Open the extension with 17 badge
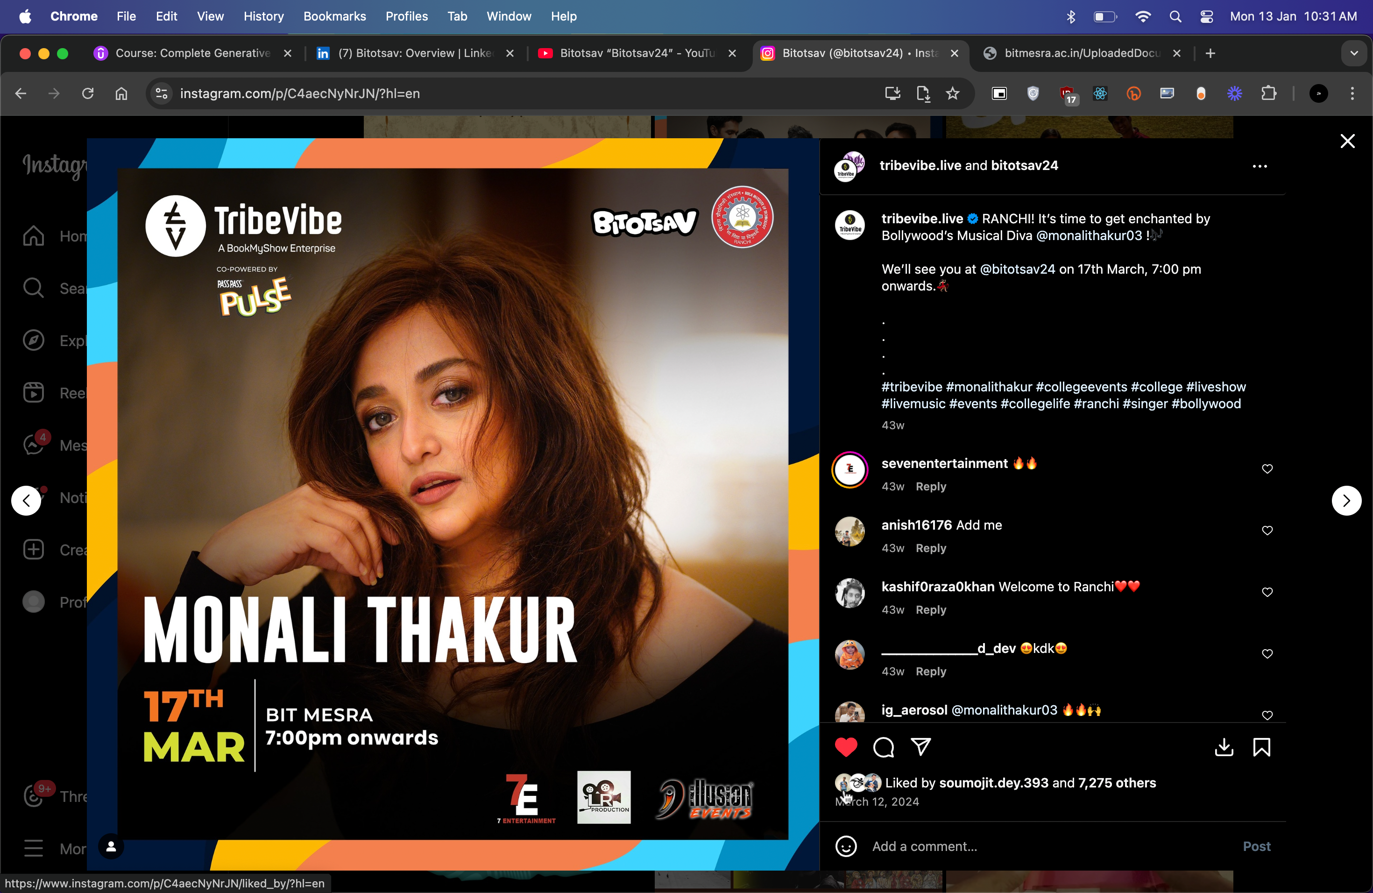This screenshot has width=1373, height=893. (1068, 95)
